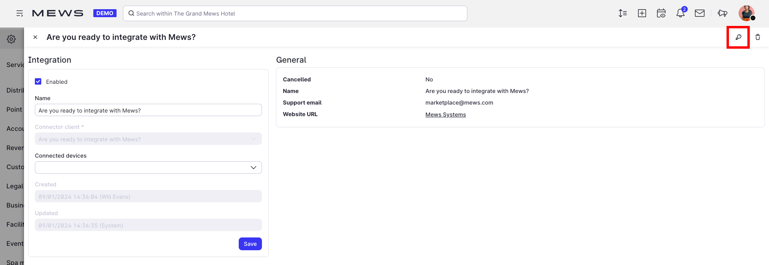Viewport: 769px width, 265px height.
Task: Click the integration Name text field
Action: tap(148, 110)
